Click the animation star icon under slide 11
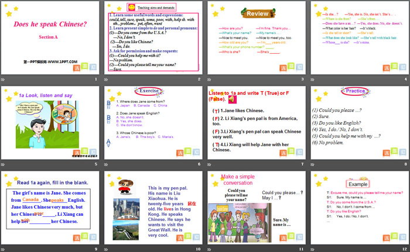 click(209, 250)
